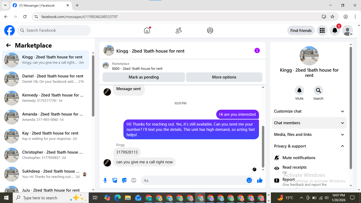Open the Friends icon in top navigation
361x203 pixels.
click(x=179, y=30)
